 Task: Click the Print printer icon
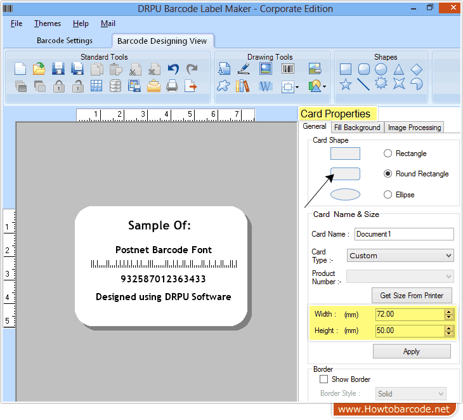click(172, 86)
